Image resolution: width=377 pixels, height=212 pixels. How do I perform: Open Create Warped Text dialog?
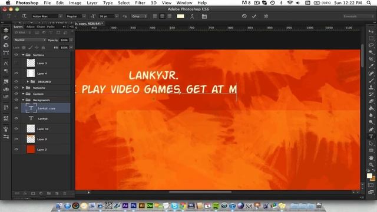(192, 16)
